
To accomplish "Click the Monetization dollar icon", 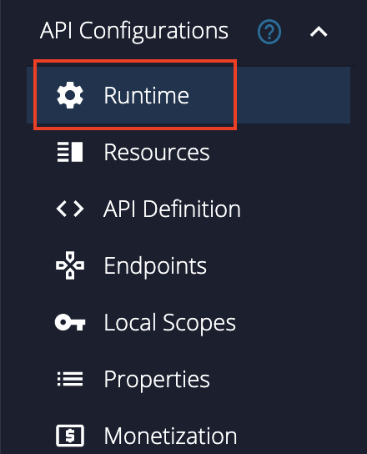I will tap(70, 436).
